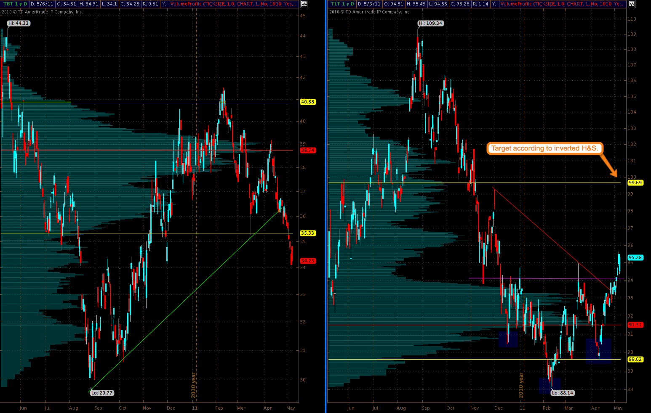Open chart settings icon on the TLT chart

(x=631, y=4)
